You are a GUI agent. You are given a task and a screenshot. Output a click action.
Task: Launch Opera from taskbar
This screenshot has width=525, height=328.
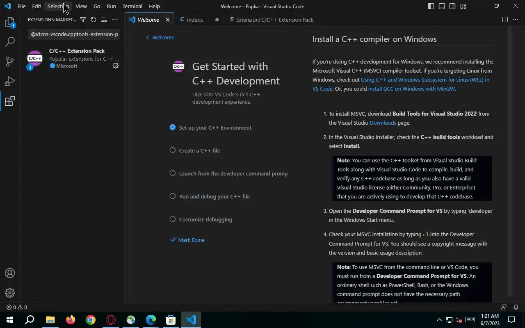110,320
